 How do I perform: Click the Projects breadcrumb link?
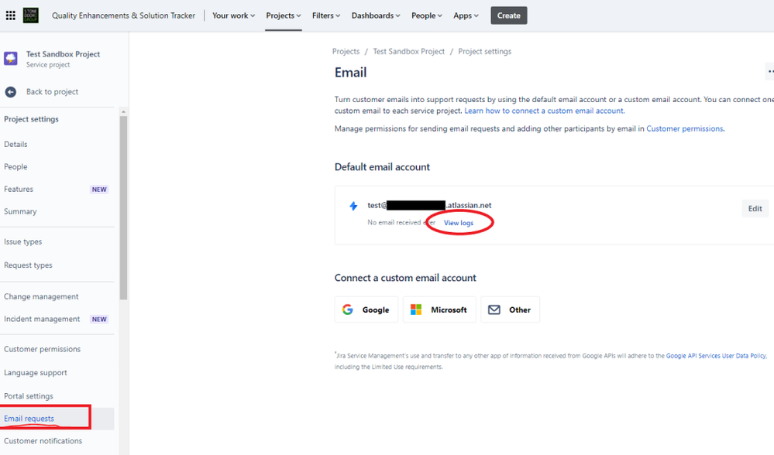[346, 51]
